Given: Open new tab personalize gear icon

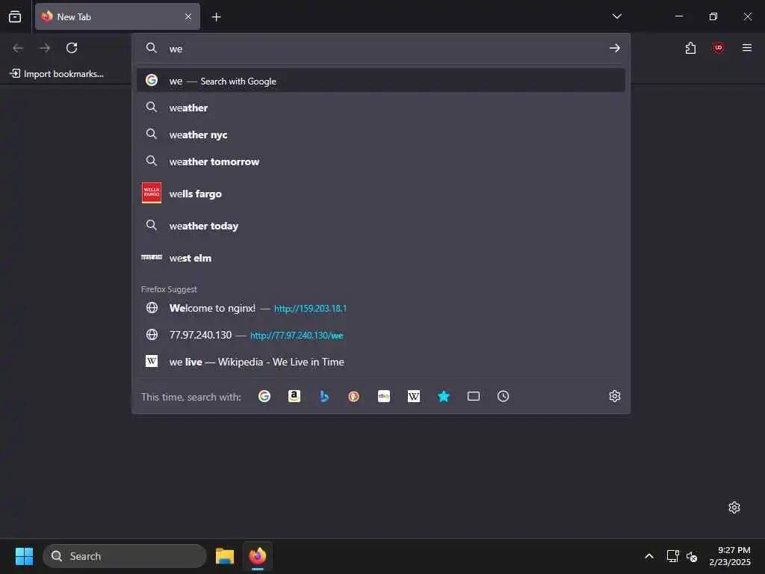Looking at the screenshot, I should click(x=734, y=507).
